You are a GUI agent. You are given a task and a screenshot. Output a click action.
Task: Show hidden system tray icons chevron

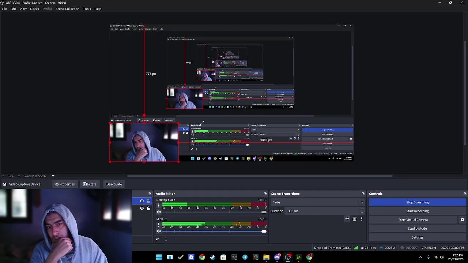[421, 257]
